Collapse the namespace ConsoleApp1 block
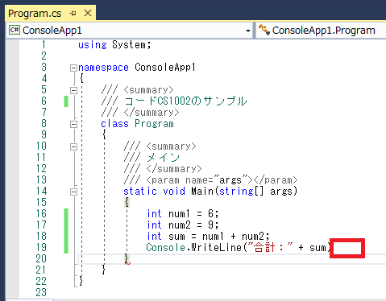The width and height of the screenshot is (386, 301). (x=73, y=68)
